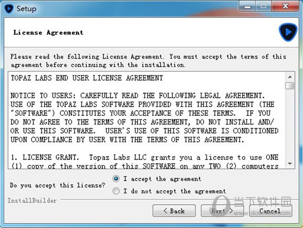
Task: Click the license scrollbar down arrow
Action: (290, 164)
